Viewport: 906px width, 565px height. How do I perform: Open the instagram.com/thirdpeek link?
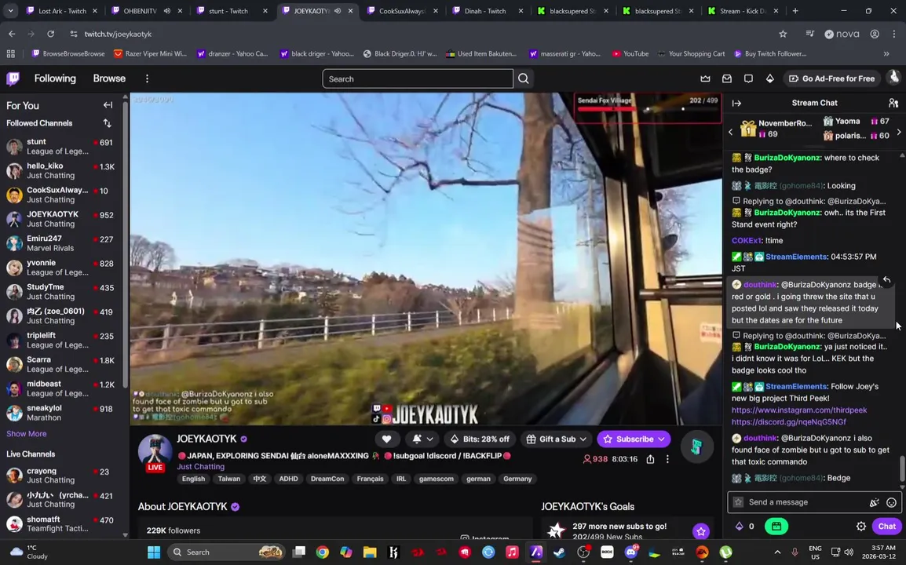799,410
